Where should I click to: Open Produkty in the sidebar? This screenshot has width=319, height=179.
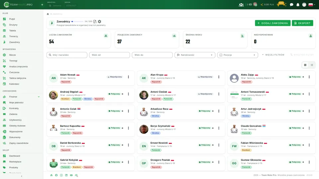13,167
